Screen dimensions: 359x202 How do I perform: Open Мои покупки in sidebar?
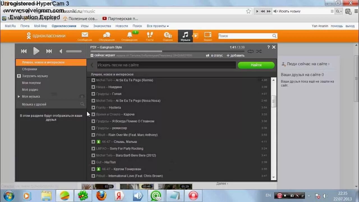coord(31,83)
